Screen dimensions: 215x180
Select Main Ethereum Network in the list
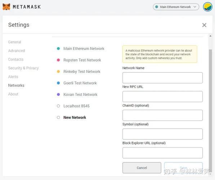(x=81, y=49)
